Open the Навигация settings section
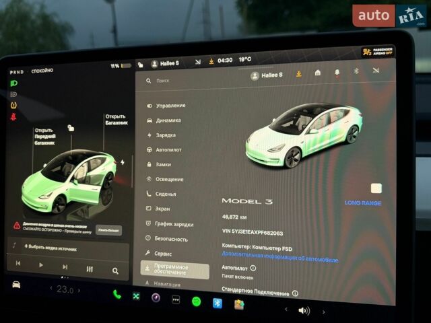Viewport: 431px width, 323px height. click(163, 284)
